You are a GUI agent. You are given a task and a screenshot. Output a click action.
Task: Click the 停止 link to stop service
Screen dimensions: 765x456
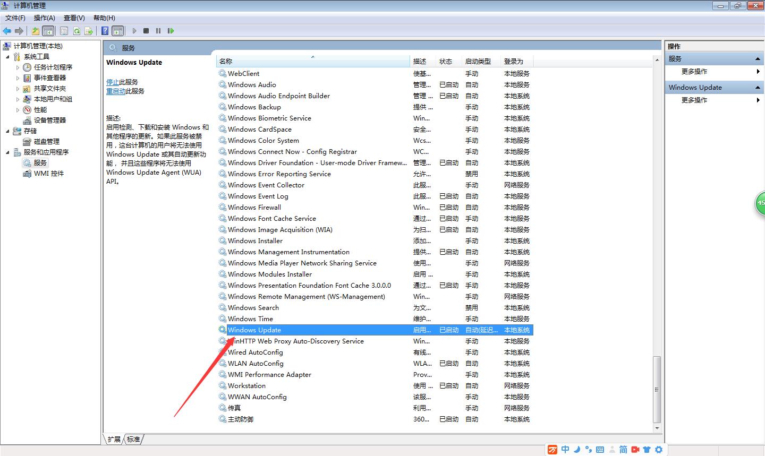(113, 82)
